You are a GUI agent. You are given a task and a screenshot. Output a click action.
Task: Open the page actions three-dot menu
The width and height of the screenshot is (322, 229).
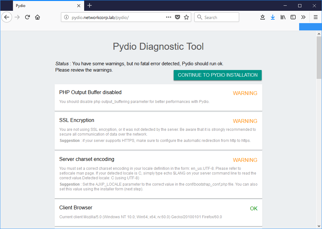(169, 17)
